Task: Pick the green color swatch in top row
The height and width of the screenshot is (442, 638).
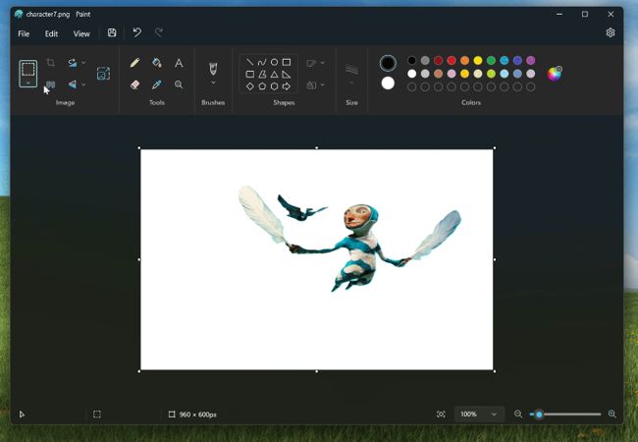Action: (491, 61)
